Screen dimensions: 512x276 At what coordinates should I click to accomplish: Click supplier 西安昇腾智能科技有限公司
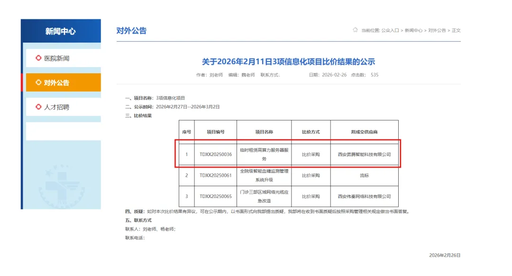pyautogui.click(x=365, y=154)
